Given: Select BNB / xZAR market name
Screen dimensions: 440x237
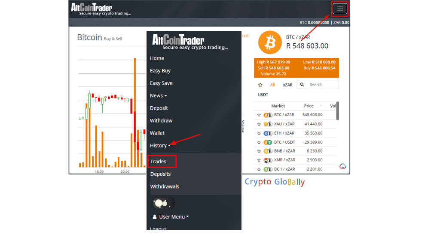Looking at the screenshot, I should pos(284,151).
